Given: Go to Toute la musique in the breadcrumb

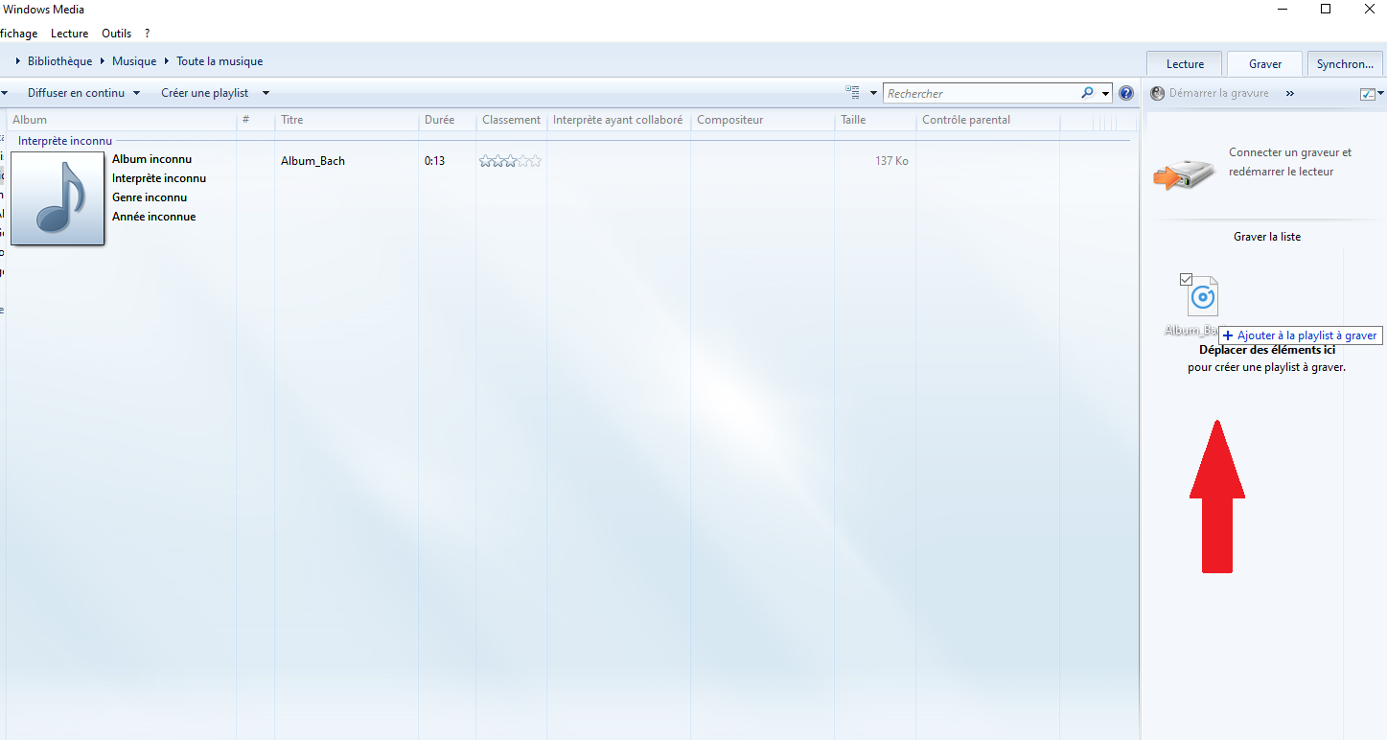Looking at the screenshot, I should (x=220, y=61).
